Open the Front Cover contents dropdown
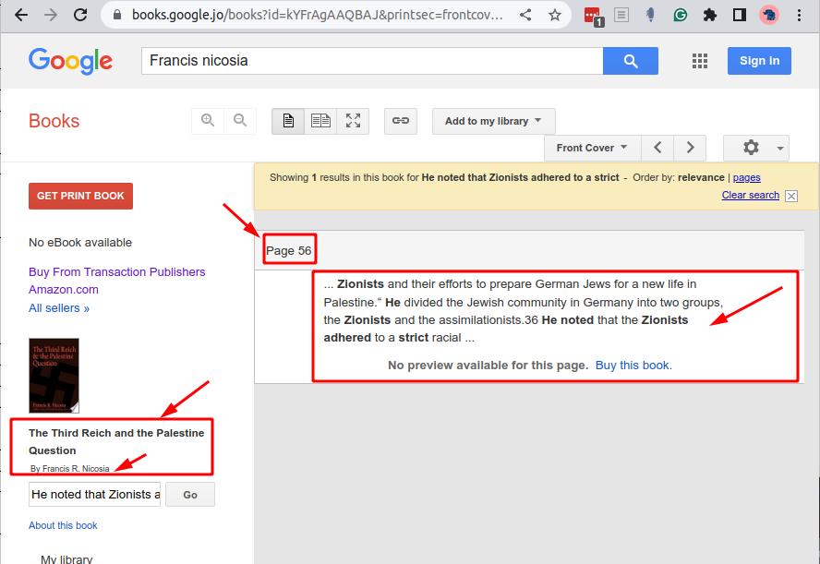The image size is (820, 564). point(591,148)
